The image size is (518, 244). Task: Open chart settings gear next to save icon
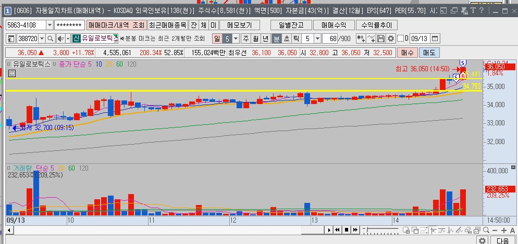click(x=391, y=38)
